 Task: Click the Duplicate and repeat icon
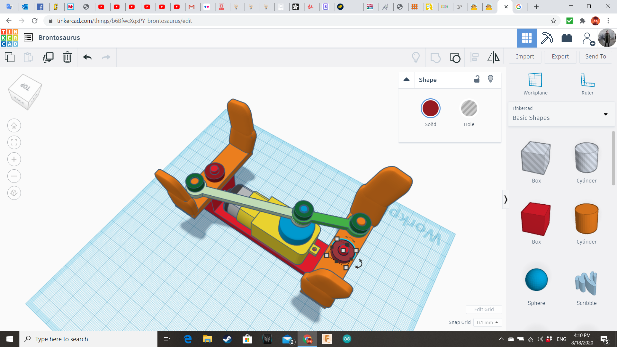48,58
